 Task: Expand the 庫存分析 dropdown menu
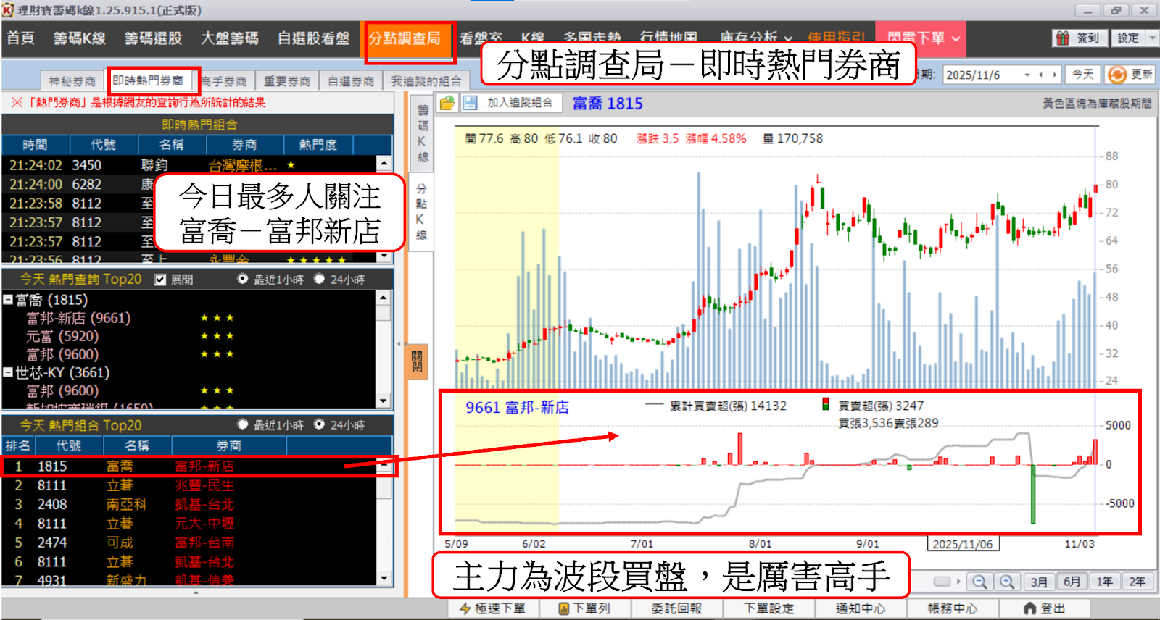coord(788,38)
